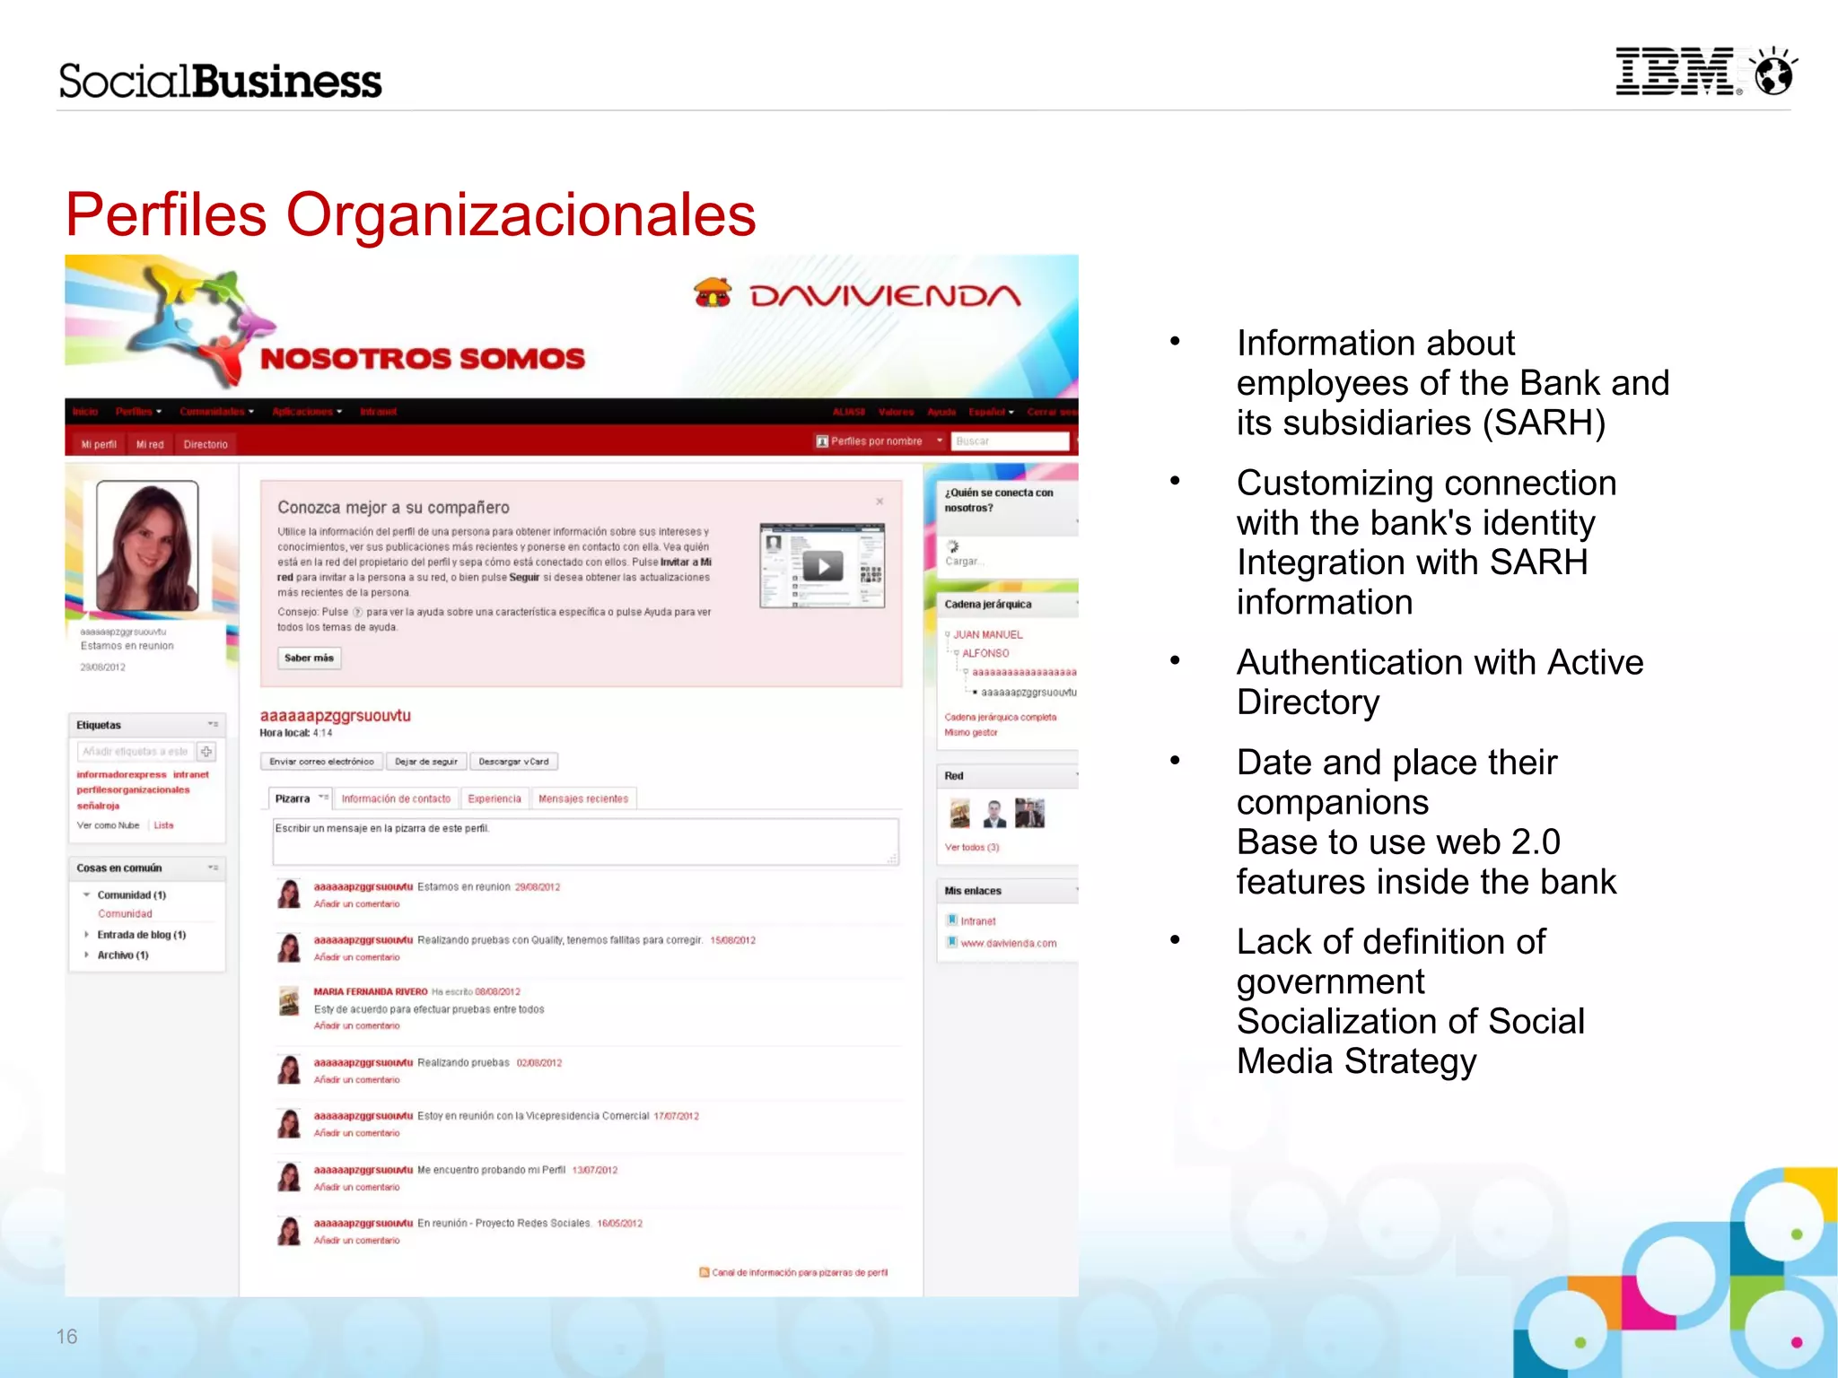Open the Español language dropdown
Screen dimensions: 1838x1378
coord(991,413)
